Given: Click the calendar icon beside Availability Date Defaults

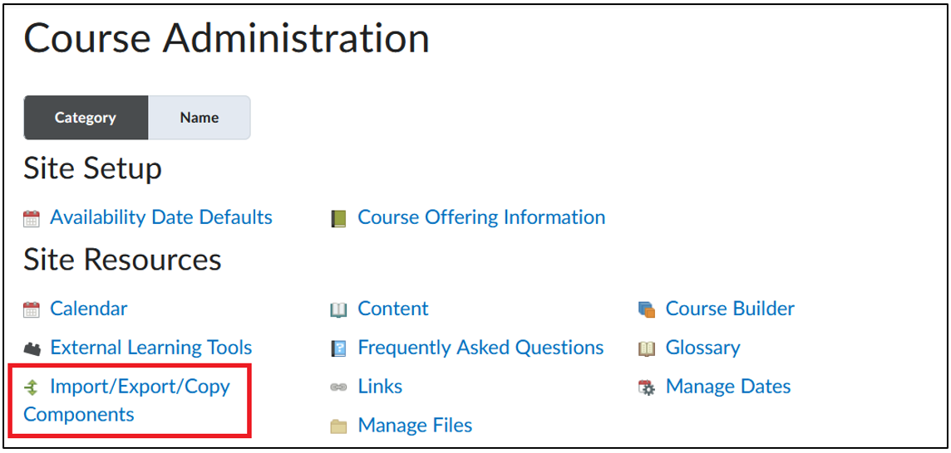Looking at the screenshot, I should 31,219.
